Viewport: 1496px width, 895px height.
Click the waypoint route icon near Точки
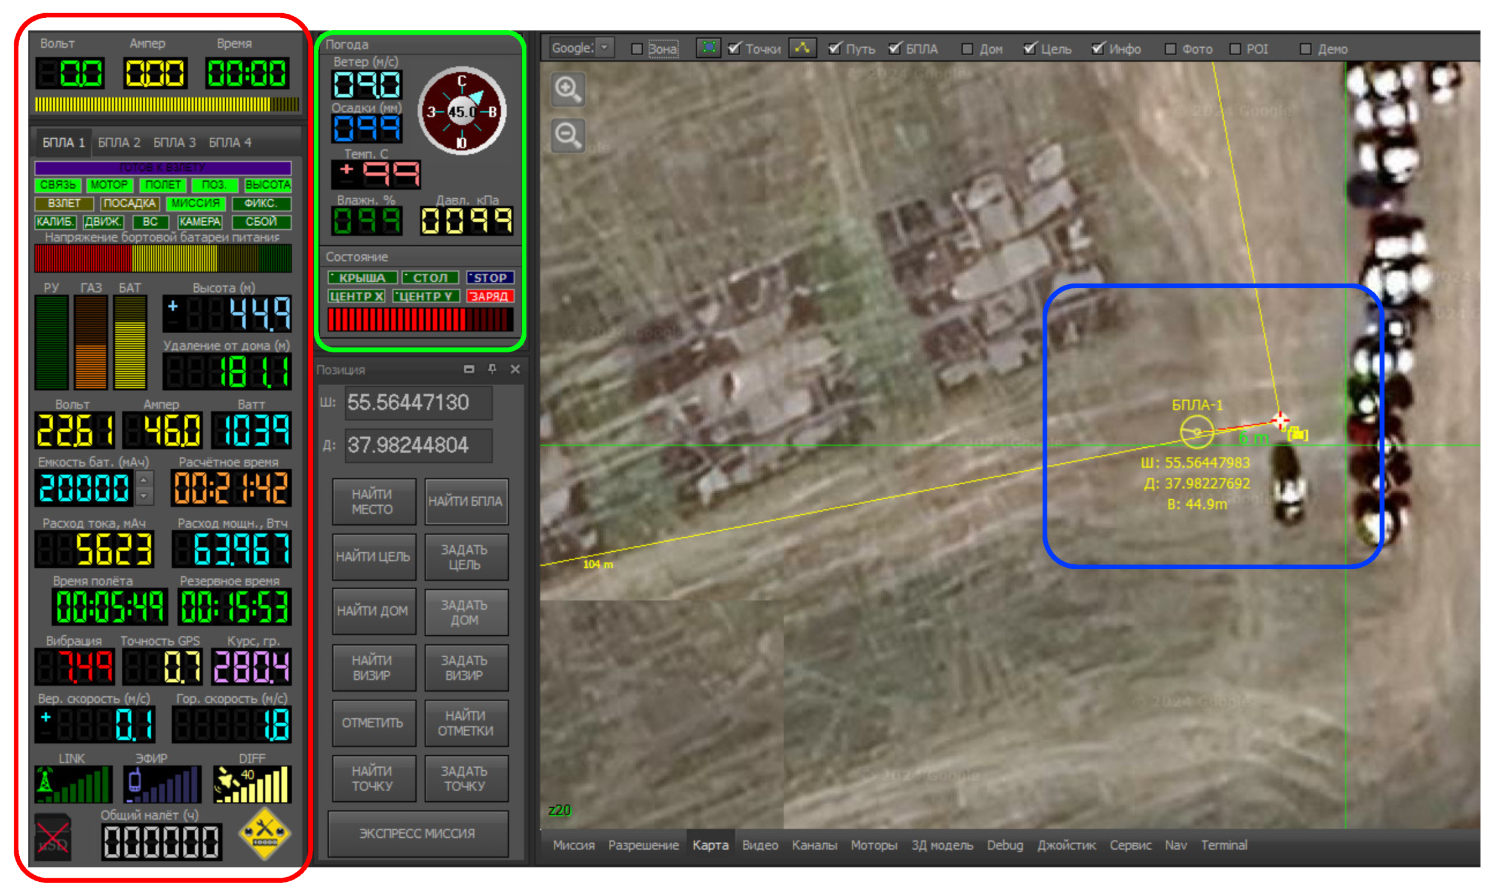pyautogui.click(x=802, y=48)
